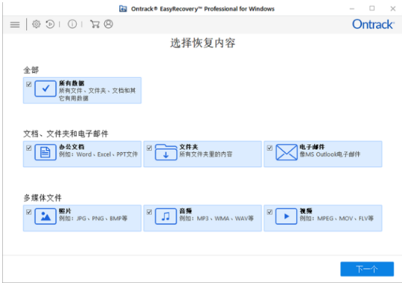Open the information icon
The height and width of the screenshot is (283, 402).
click(72, 24)
